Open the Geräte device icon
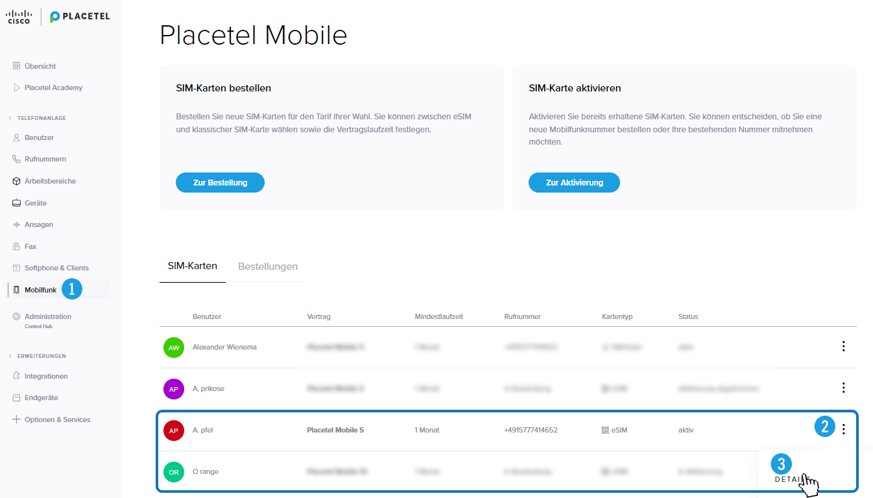873x498 pixels. (16, 203)
